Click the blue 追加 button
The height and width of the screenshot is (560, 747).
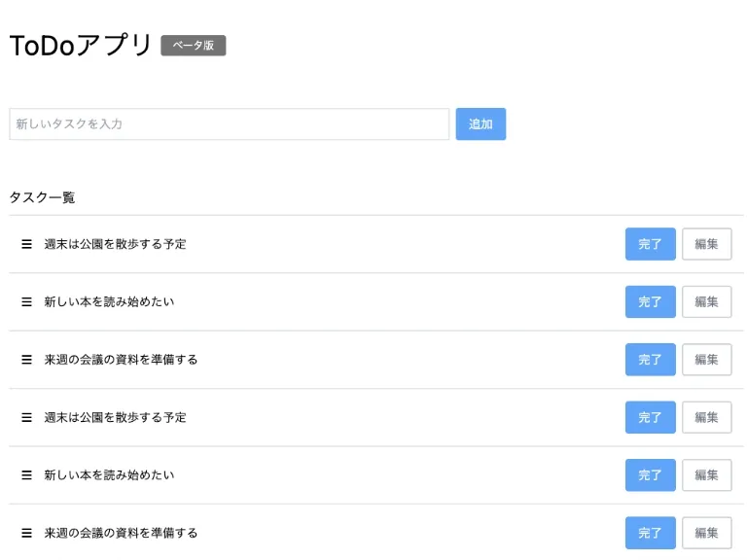pos(480,124)
